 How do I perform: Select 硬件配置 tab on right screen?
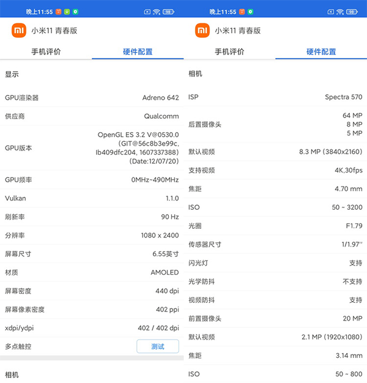click(321, 52)
